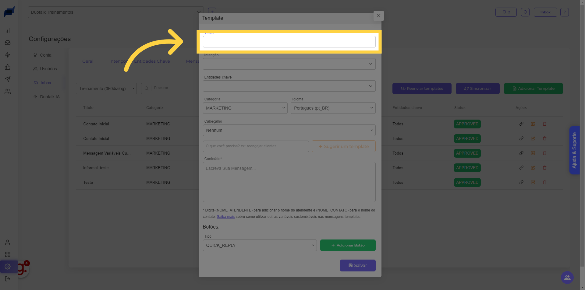
Task: Click link icon for first Contato Inicial row
Action: [521, 124]
